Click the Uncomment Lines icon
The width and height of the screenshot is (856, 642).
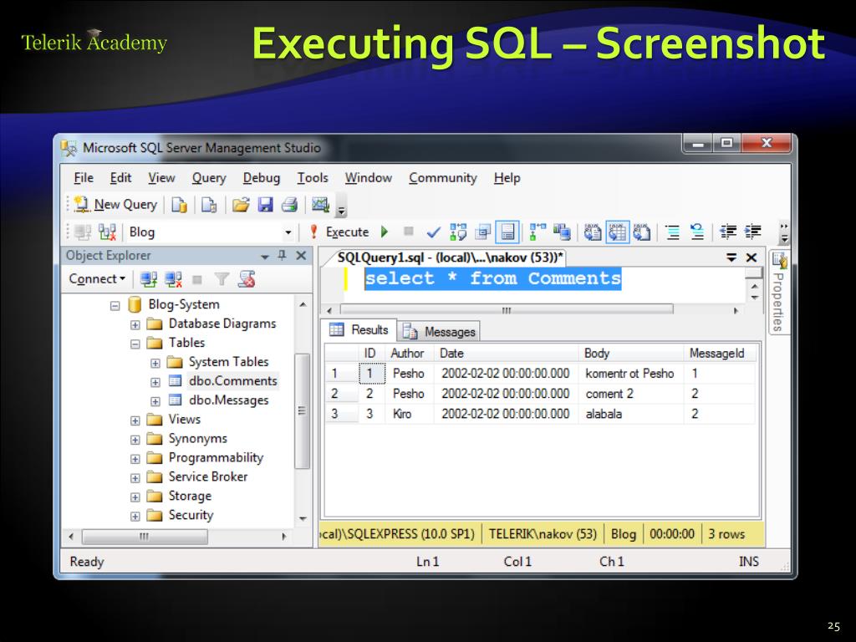click(697, 232)
